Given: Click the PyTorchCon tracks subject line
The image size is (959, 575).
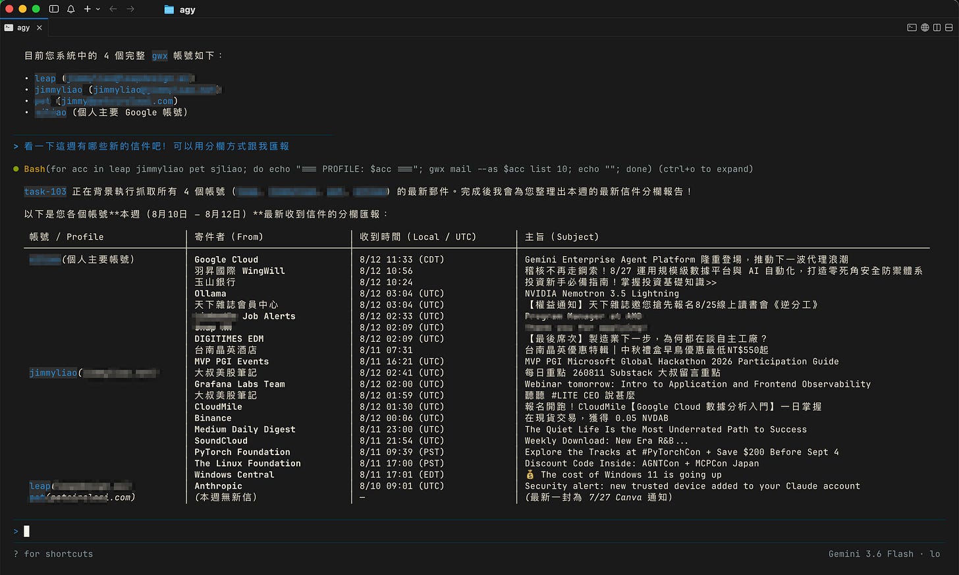Looking at the screenshot, I should click(x=682, y=452).
